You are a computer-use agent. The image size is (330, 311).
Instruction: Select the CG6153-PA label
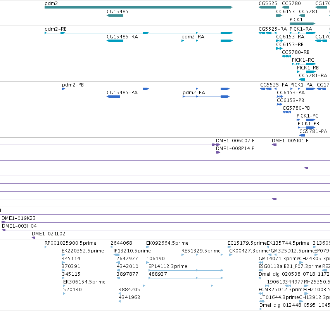point(291,93)
